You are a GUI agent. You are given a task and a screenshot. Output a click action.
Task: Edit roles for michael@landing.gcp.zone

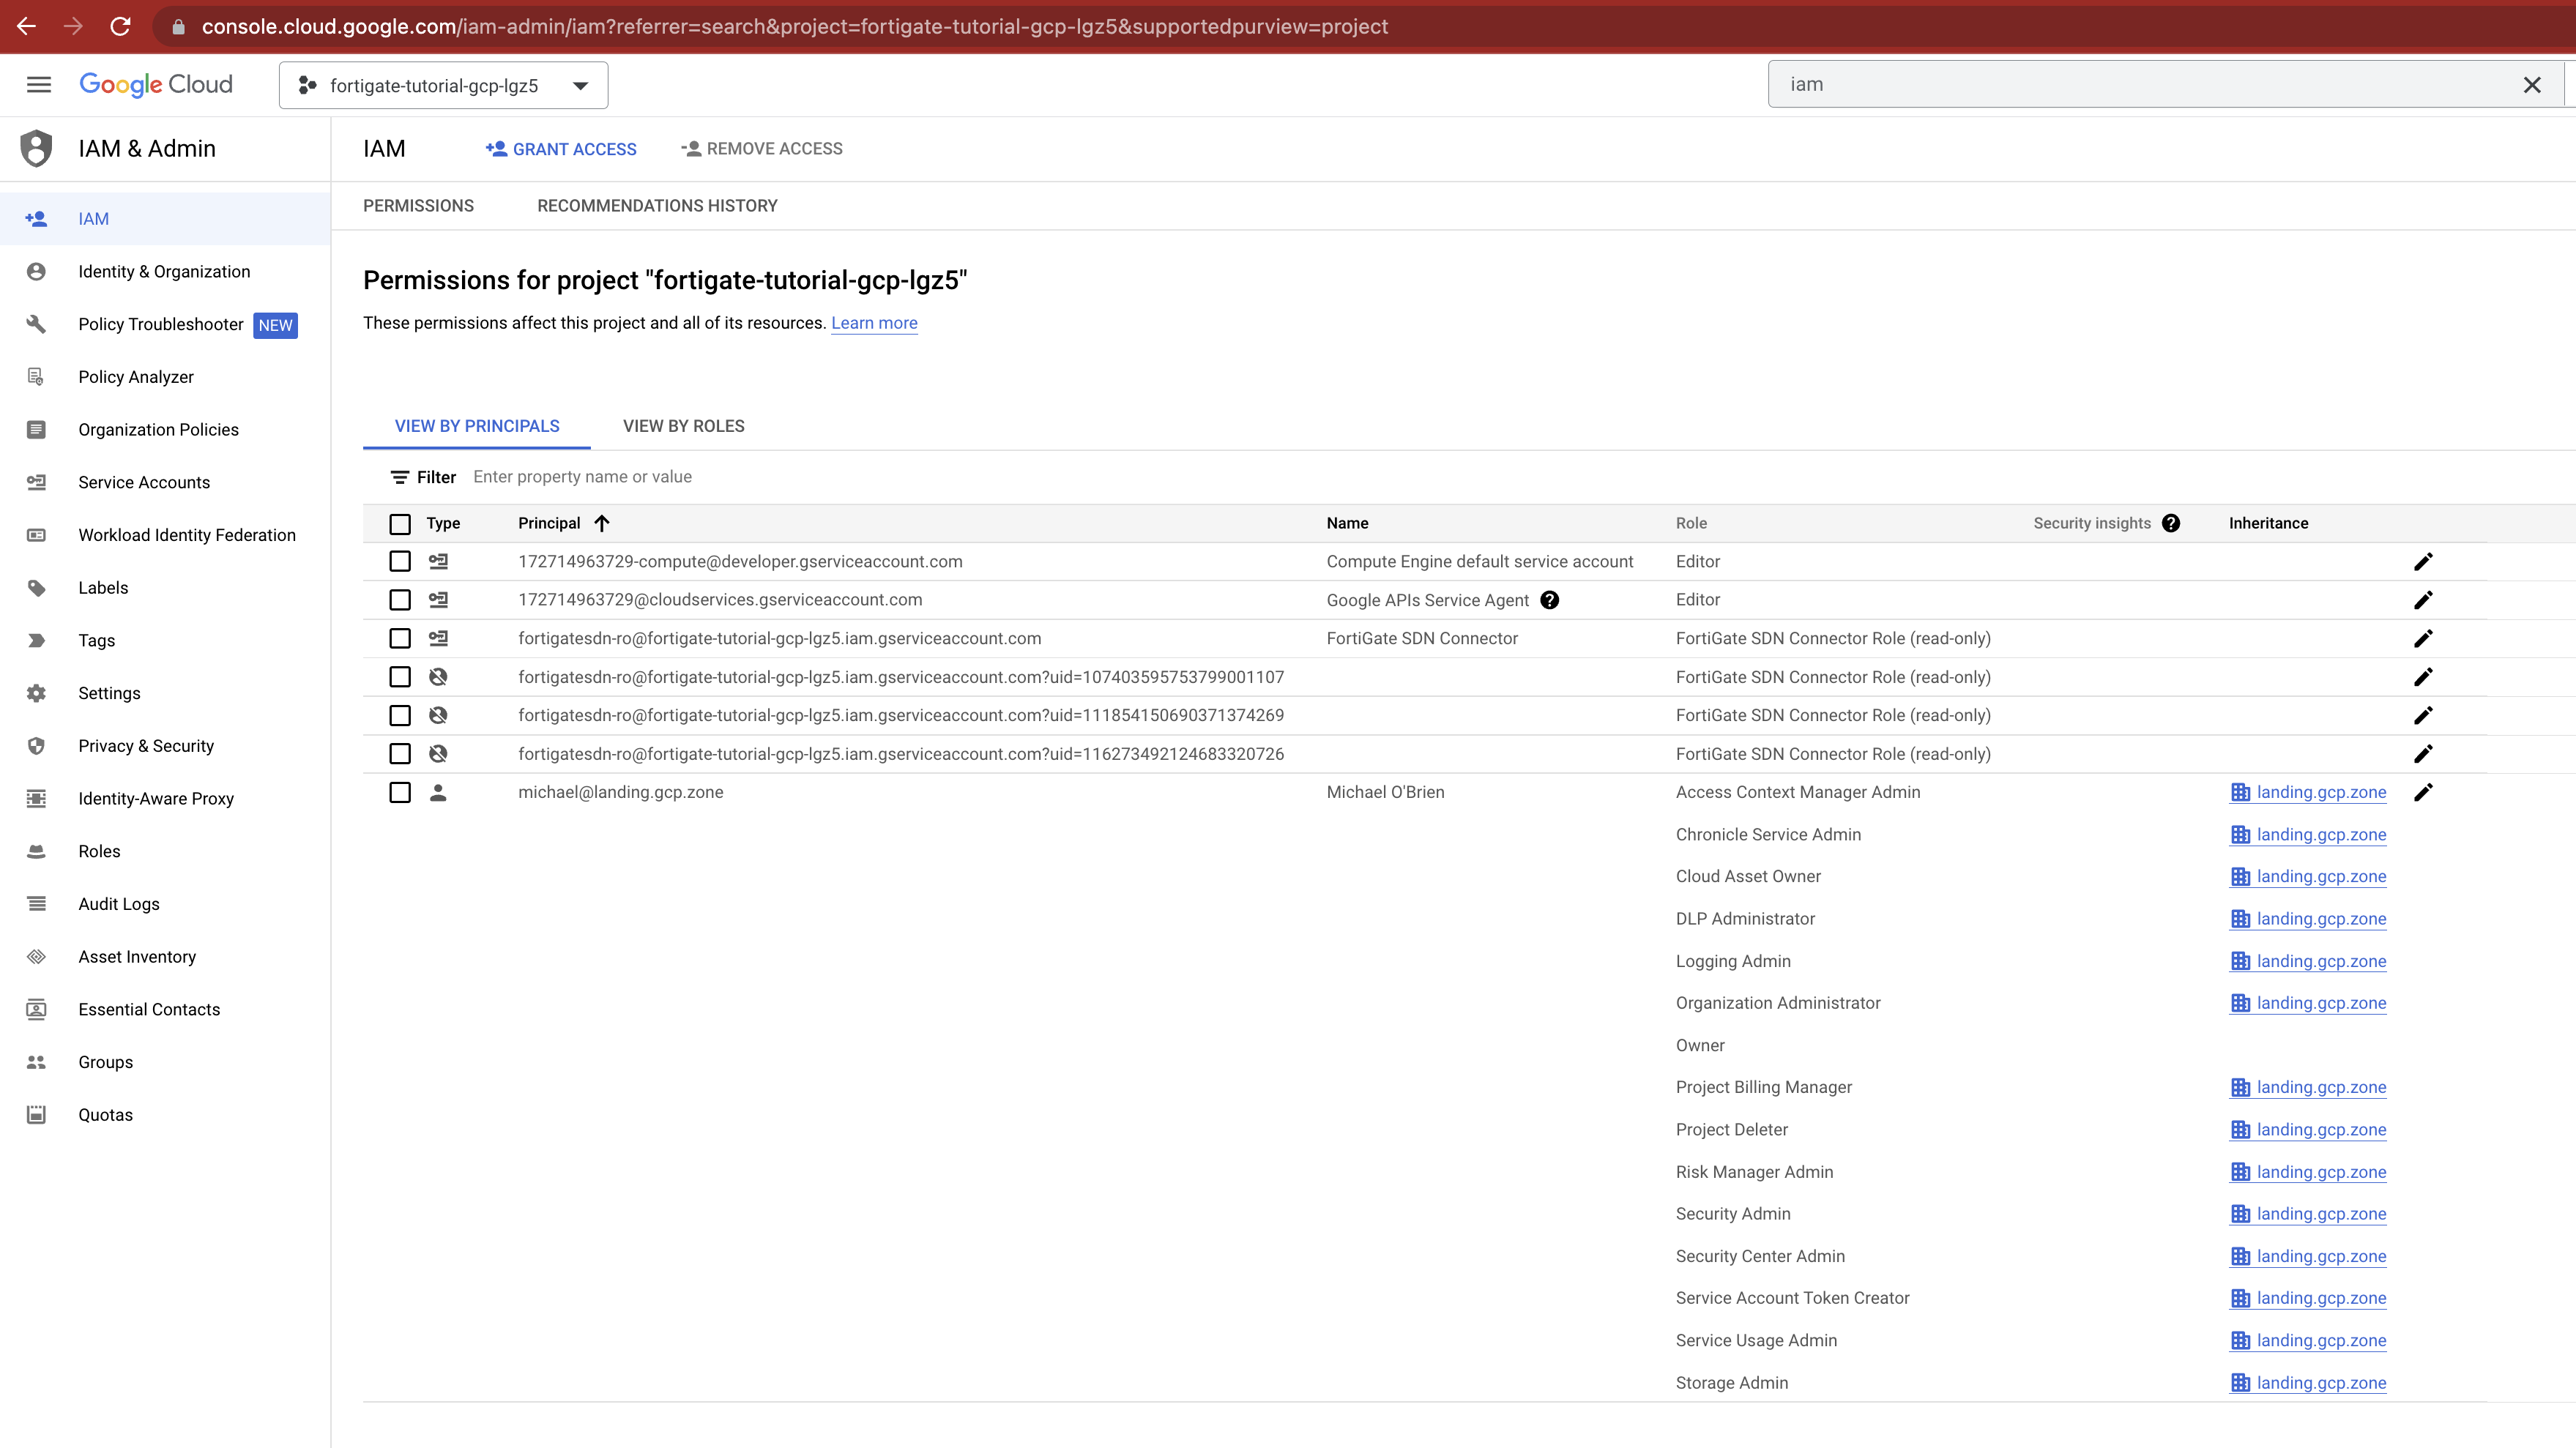click(x=2424, y=792)
